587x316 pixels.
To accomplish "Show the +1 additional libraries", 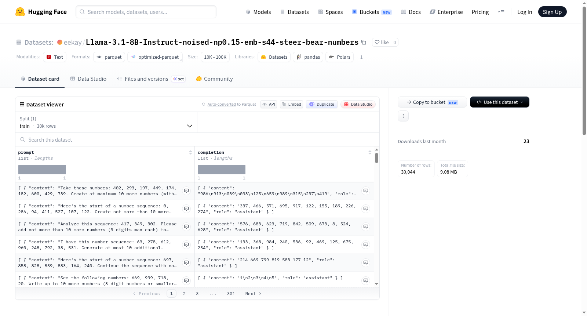I will click(x=360, y=57).
